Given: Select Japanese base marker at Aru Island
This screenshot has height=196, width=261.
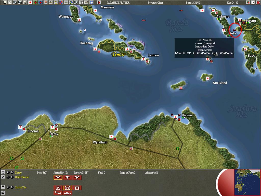Looking at the screenshot, I should pos(207,78).
